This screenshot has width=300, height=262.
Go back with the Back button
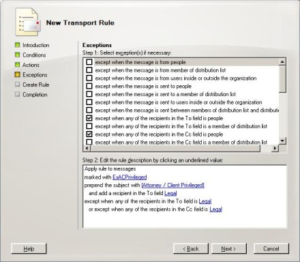[x=191, y=248]
